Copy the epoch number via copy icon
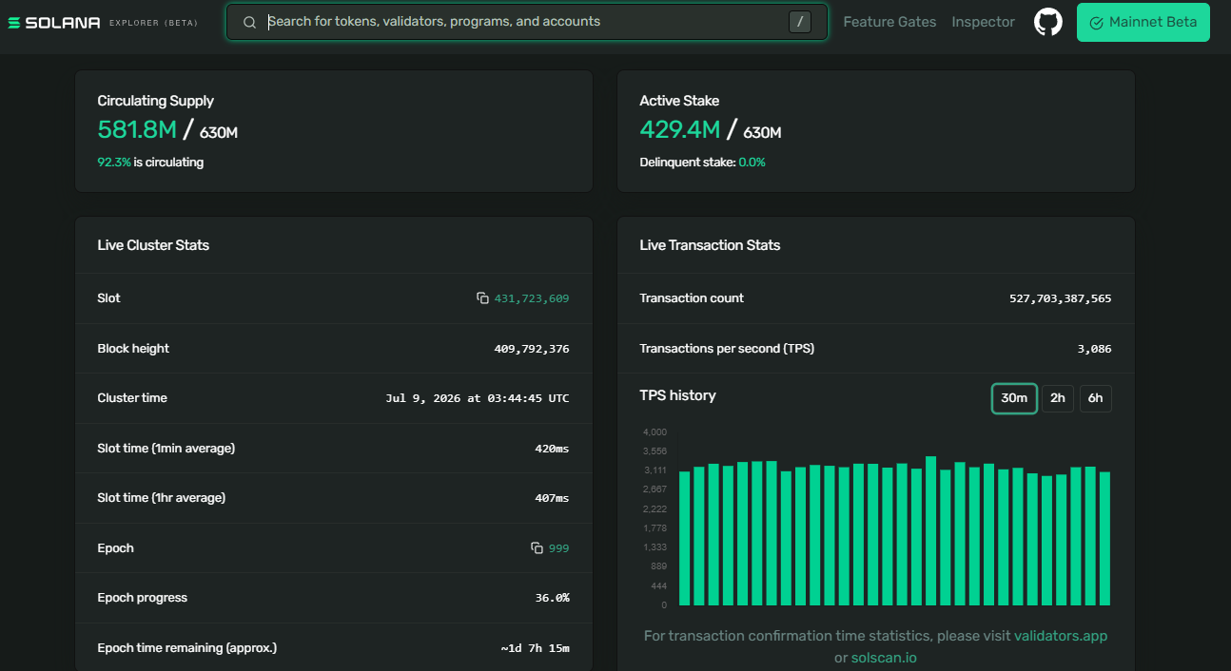Screen dimensions: 1231x671 tap(537, 548)
